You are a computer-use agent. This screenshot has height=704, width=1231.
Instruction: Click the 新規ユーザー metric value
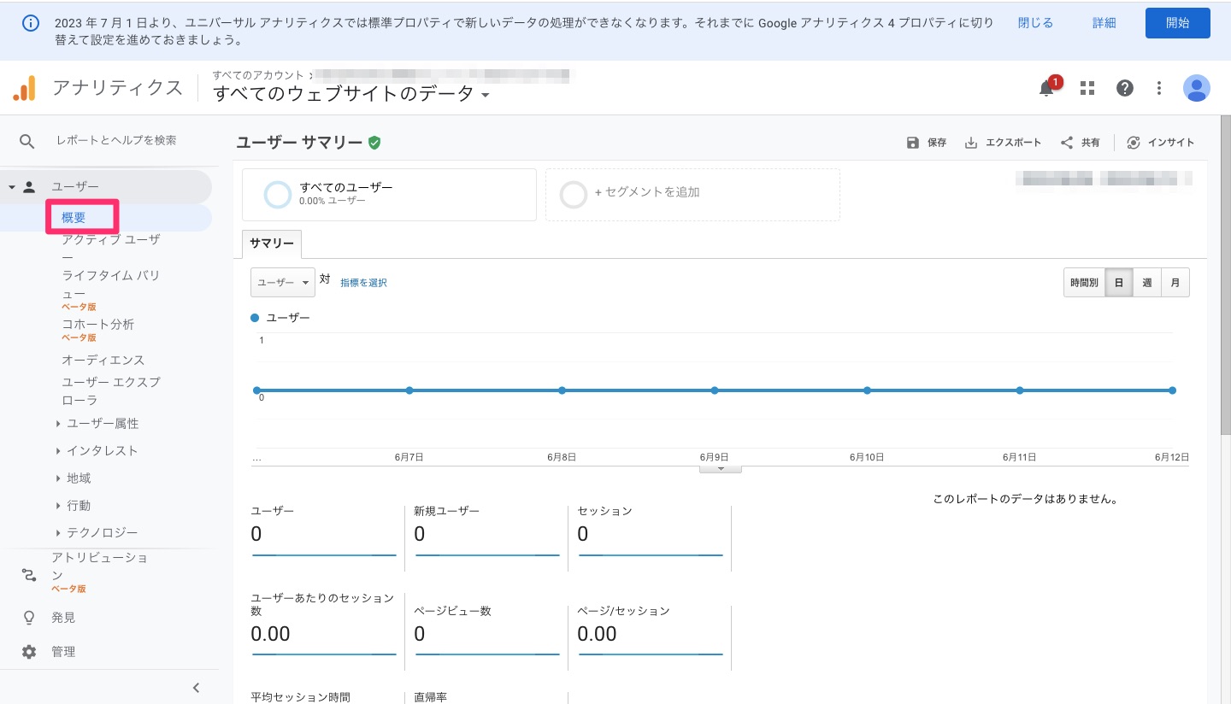(420, 535)
